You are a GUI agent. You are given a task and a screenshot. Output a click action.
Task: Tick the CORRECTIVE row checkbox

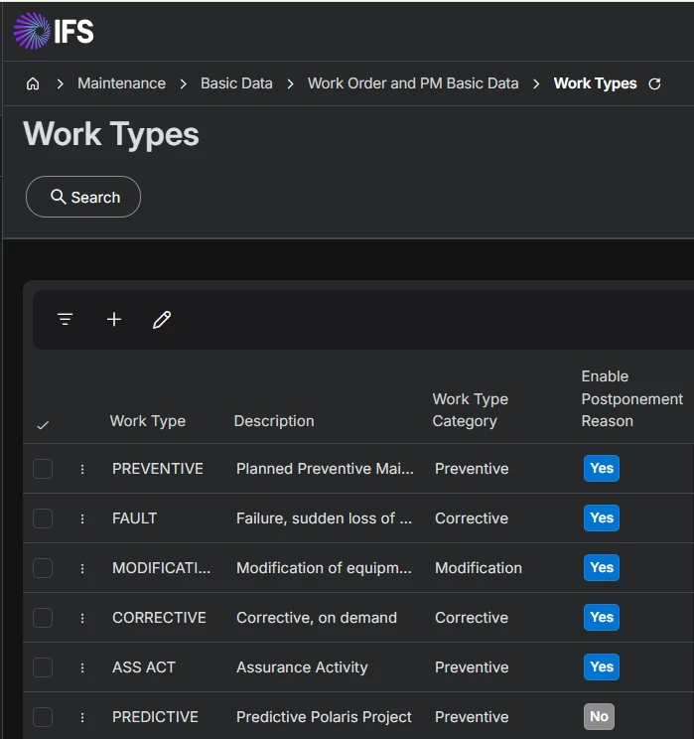click(x=43, y=618)
